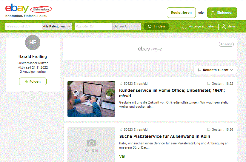This screenshot has width=246, height=162.
Task: Click the 'Gestern, 15:36' timestamp
Action: click(x=222, y=129)
